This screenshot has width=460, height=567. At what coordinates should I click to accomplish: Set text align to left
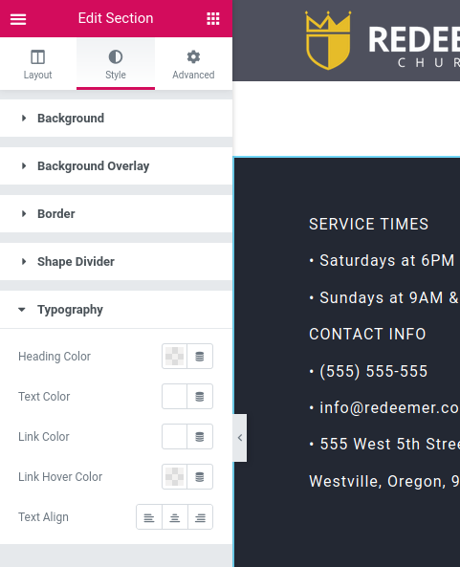coord(149,517)
